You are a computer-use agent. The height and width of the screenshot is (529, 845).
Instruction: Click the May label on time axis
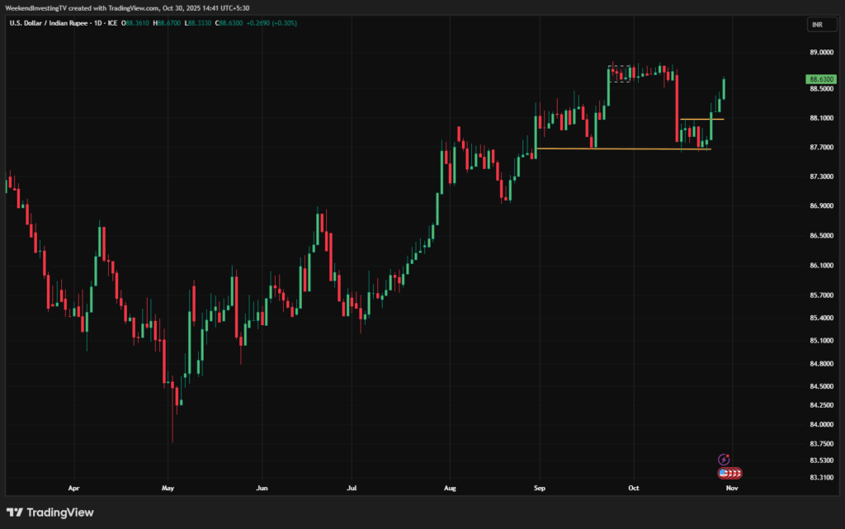click(x=168, y=488)
